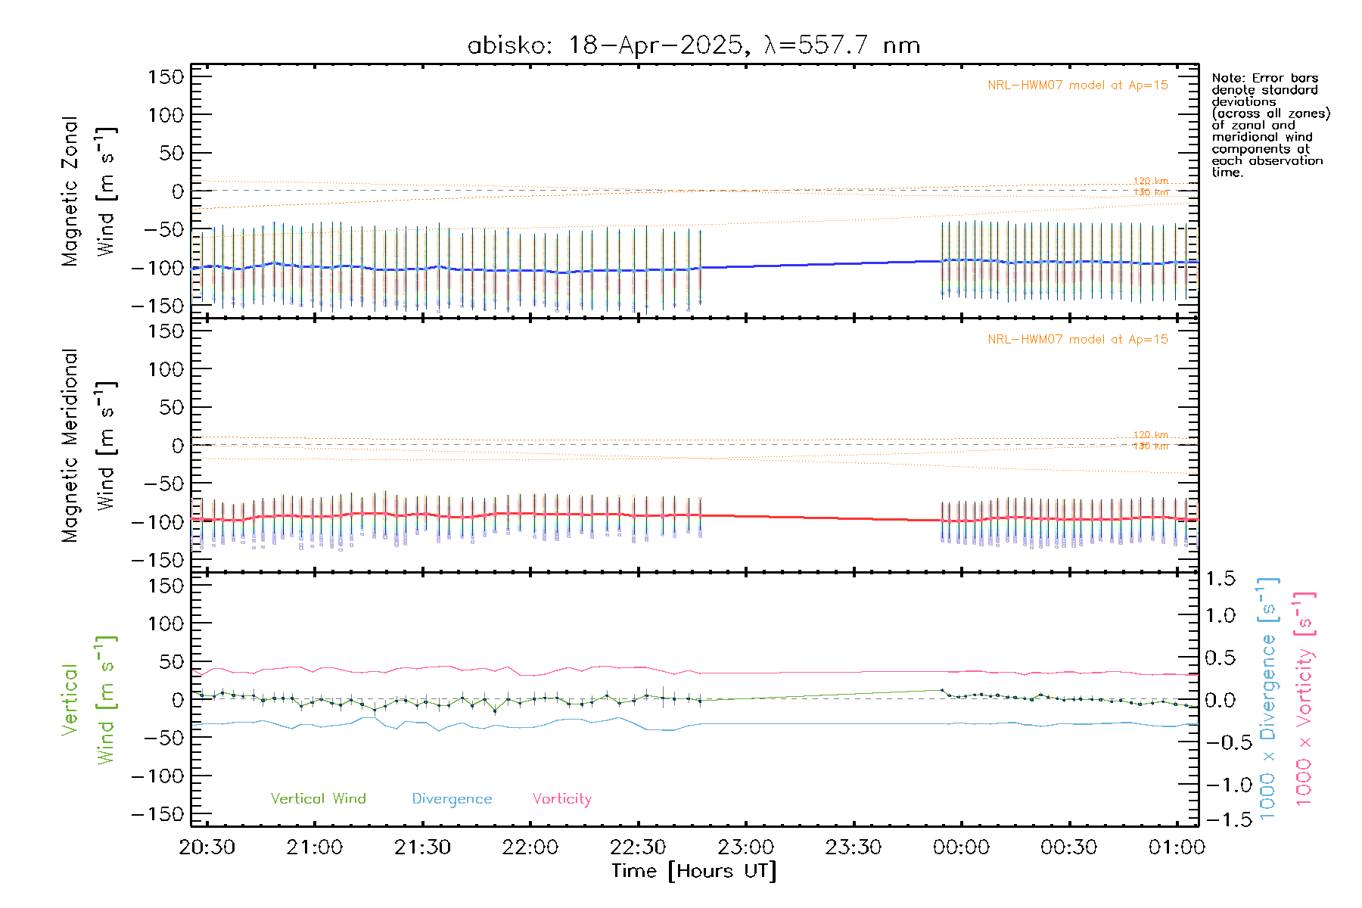1362x908 pixels.
Task: Click the "Time [Hours UT]" x-axis label
Action: point(694,872)
